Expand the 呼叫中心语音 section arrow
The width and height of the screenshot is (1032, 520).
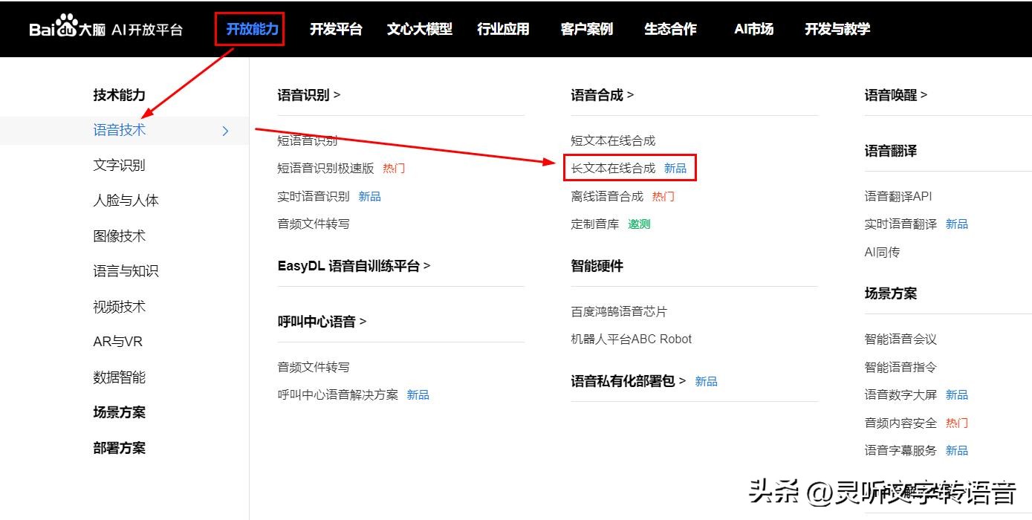pyautogui.click(x=363, y=321)
